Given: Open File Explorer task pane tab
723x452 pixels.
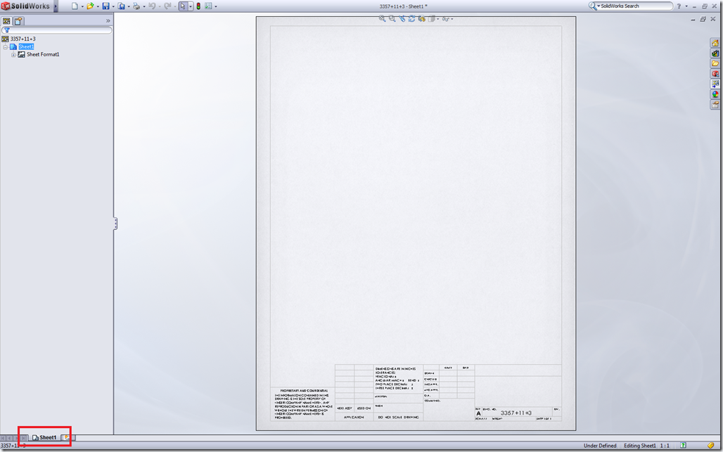Looking at the screenshot, I should (715, 63).
